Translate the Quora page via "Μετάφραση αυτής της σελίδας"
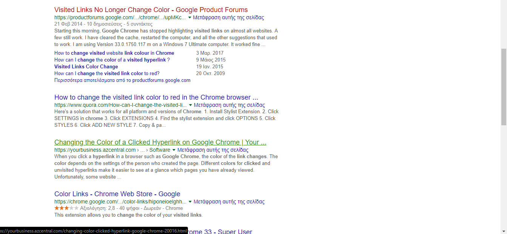This screenshot has height=234, width=507. pyautogui.click(x=229, y=105)
